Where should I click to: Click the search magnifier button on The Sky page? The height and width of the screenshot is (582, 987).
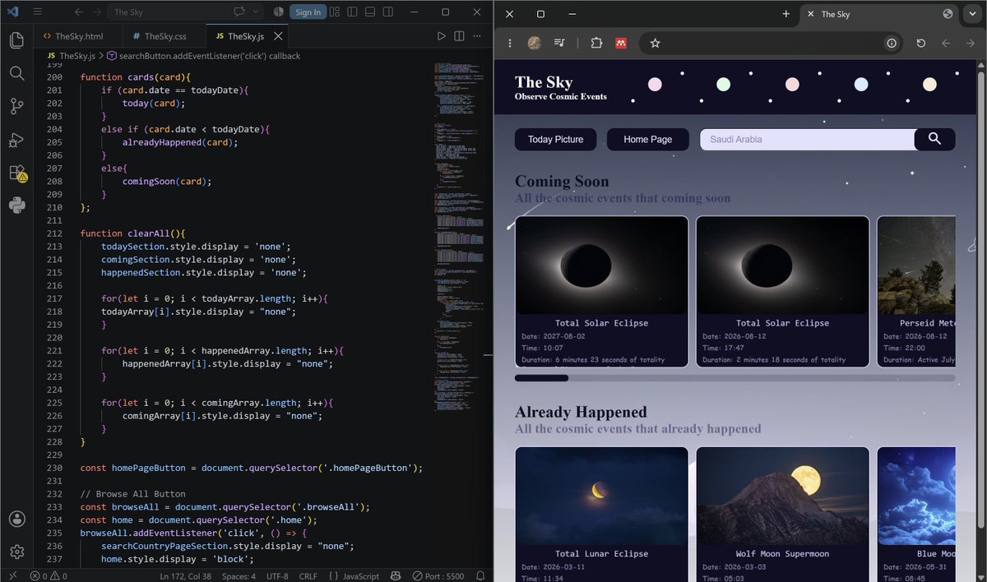pyautogui.click(x=934, y=139)
